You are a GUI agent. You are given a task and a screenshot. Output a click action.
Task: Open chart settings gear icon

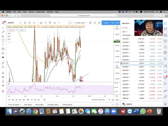(x=90, y=23)
